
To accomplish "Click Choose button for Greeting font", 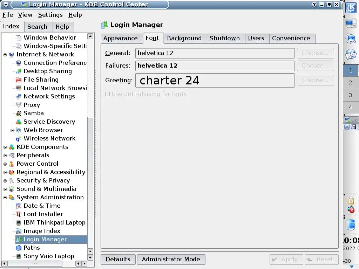I will coord(315,80).
